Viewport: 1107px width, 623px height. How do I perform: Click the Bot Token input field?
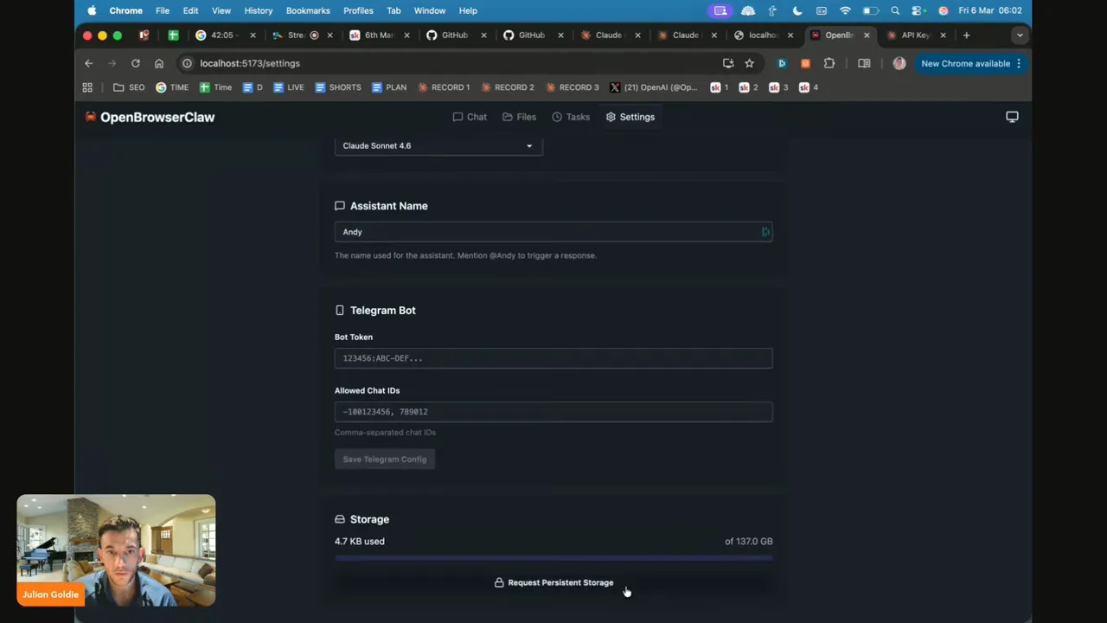point(553,358)
